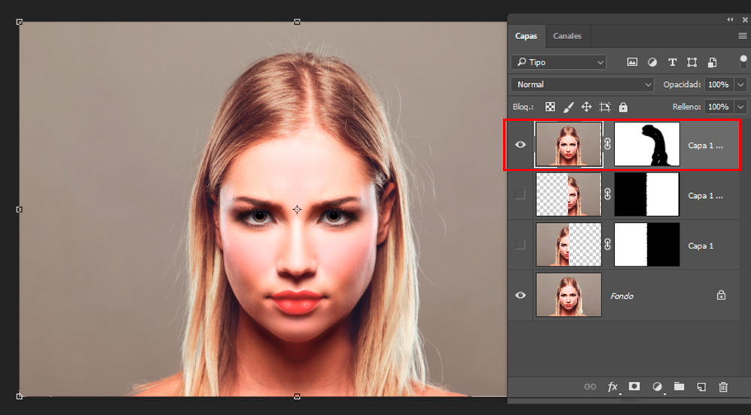Viewport: 751px width, 415px height.
Task: Switch to the Canales tab
Action: pos(567,36)
